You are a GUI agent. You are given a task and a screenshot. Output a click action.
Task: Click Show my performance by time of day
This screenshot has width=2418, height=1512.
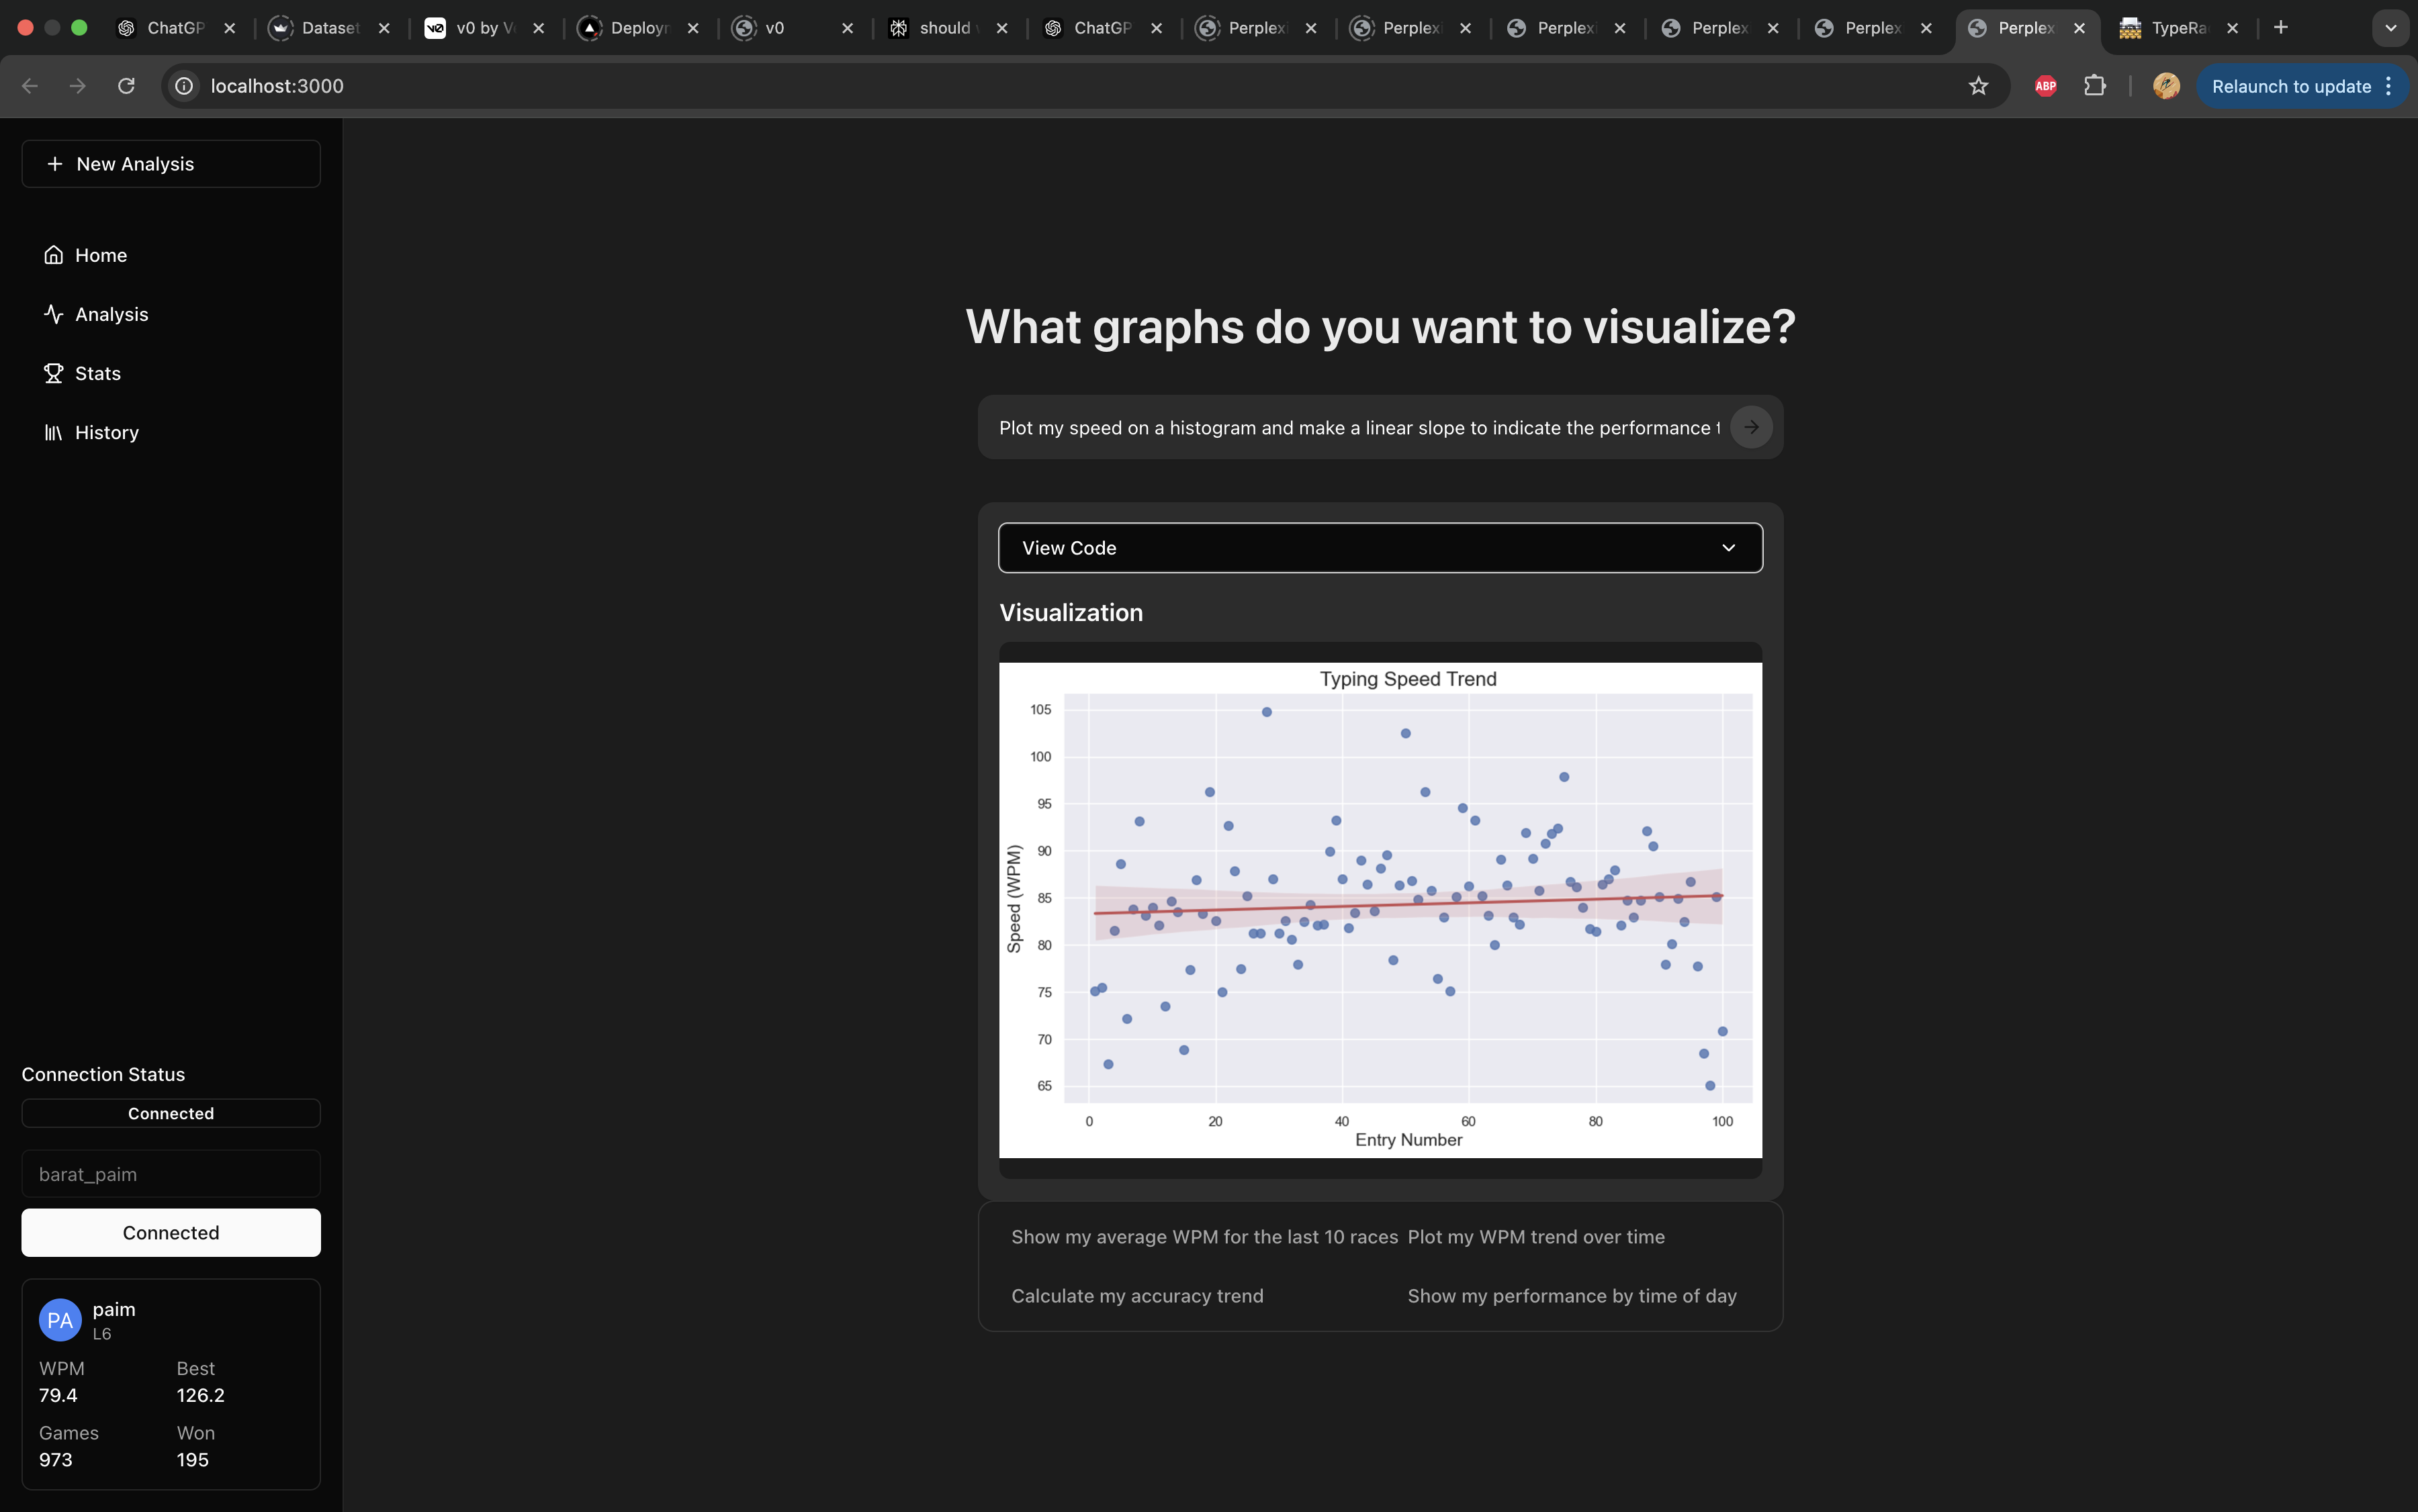(x=1571, y=1296)
